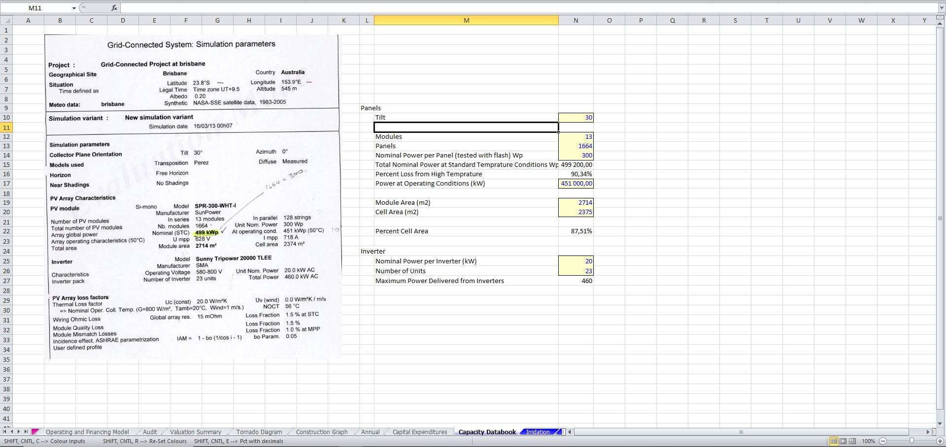Click the 100% zoom level button
This screenshot has height=447, width=946.
tap(868, 441)
